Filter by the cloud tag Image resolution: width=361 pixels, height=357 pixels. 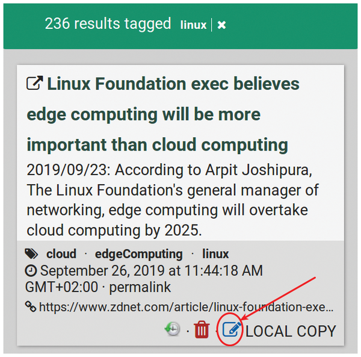(61, 254)
